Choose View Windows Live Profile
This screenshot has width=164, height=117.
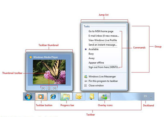tap(102, 40)
